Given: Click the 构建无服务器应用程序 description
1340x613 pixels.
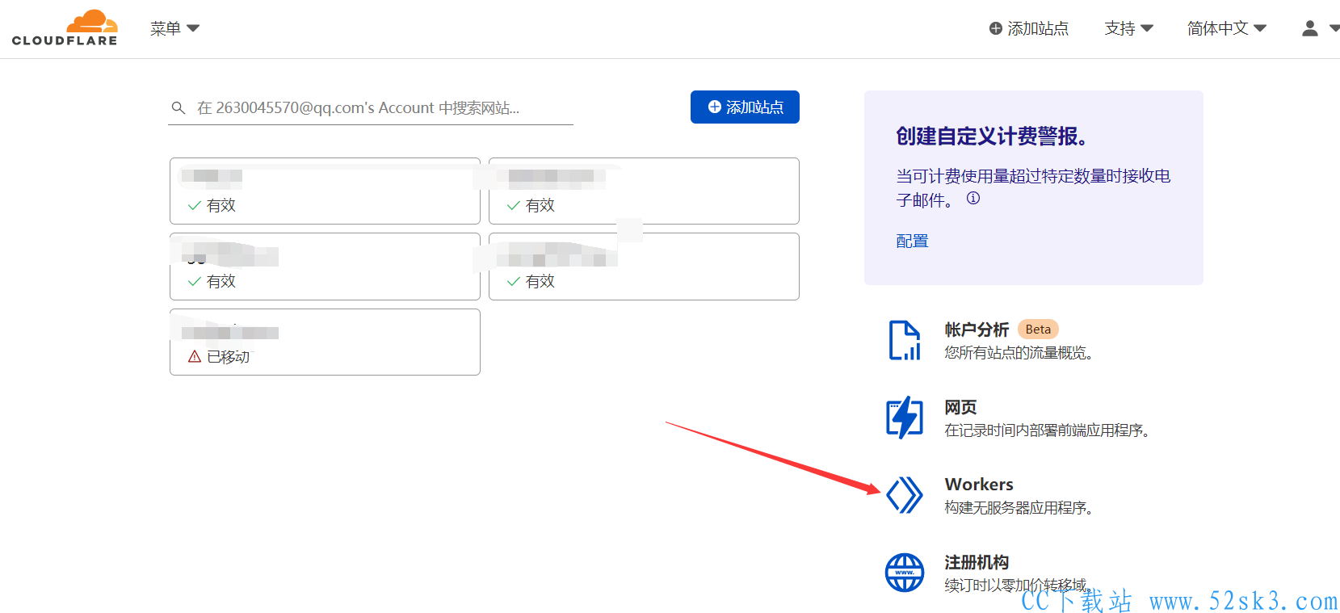Looking at the screenshot, I should coord(1019,507).
